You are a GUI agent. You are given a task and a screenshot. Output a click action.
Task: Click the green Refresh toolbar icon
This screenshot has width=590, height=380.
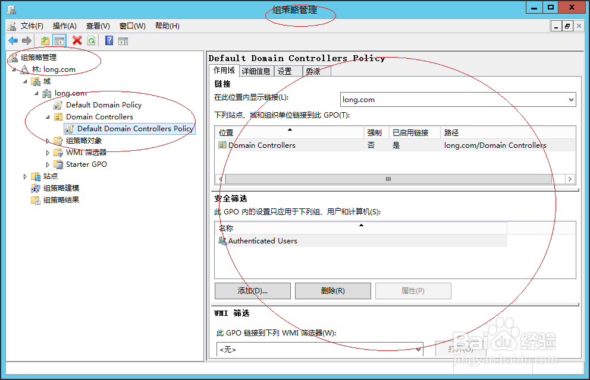click(x=91, y=40)
